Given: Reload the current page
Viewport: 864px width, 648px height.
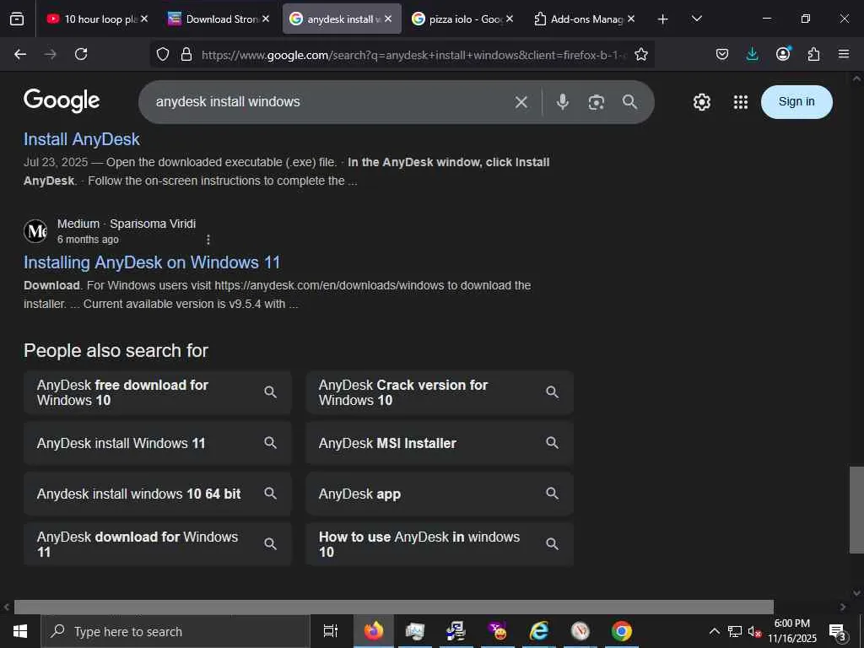Looking at the screenshot, I should click(x=81, y=54).
